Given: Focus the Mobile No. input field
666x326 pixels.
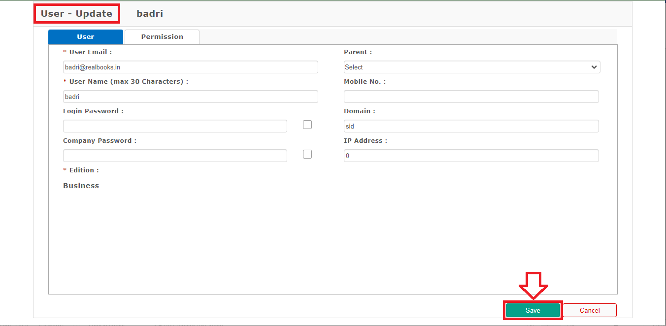Looking at the screenshot, I should coord(471,97).
